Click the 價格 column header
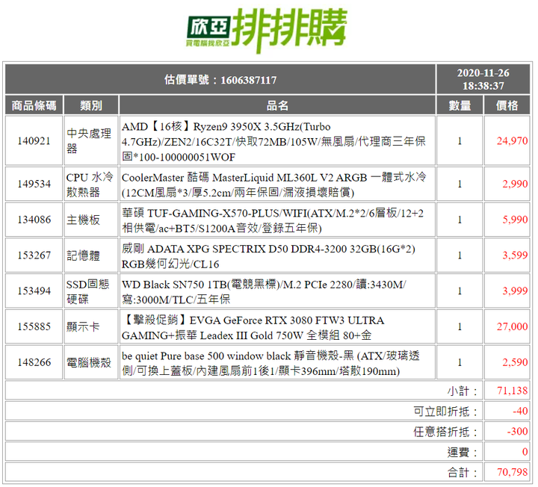 tap(507, 105)
